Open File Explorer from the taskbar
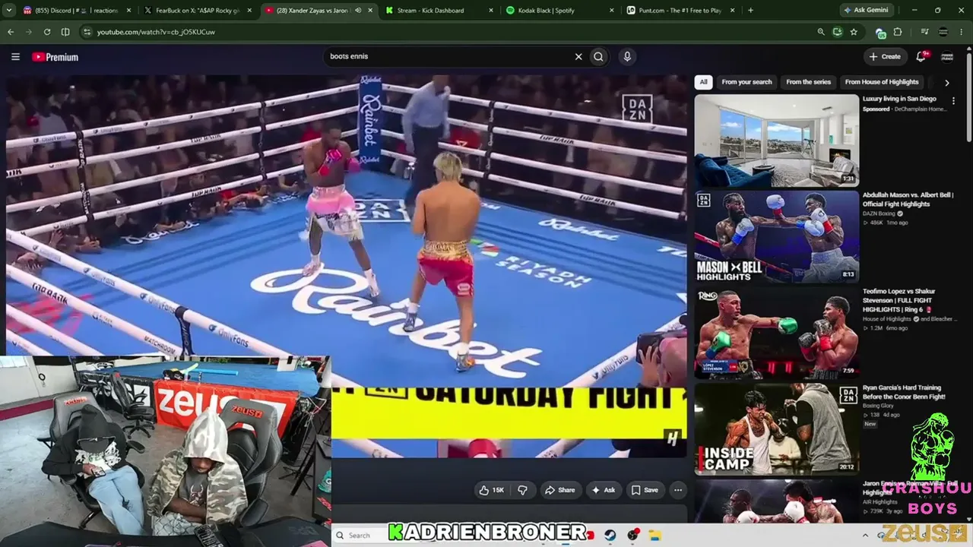This screenshot has height=547, width=973. [654, 535]
